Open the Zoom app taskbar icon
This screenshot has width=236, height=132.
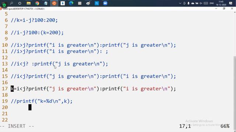tap(105, 3)
